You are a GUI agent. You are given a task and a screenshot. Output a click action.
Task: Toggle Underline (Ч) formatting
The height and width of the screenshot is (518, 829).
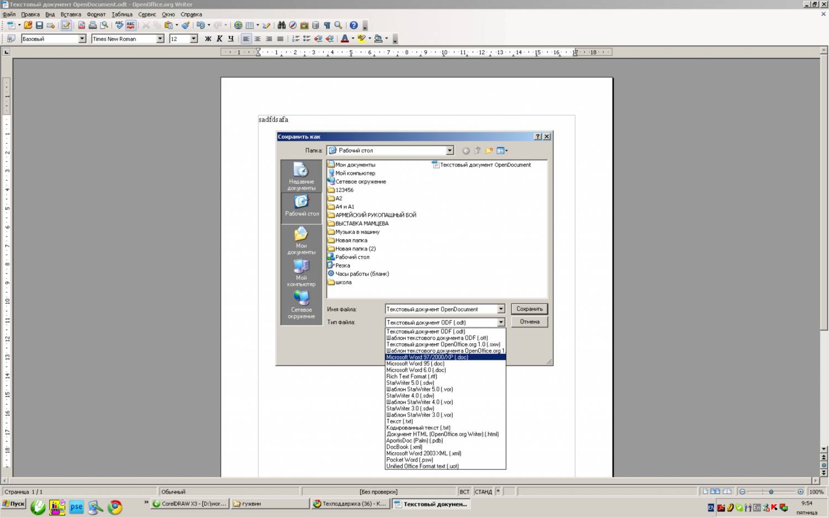tap(230, 39)
